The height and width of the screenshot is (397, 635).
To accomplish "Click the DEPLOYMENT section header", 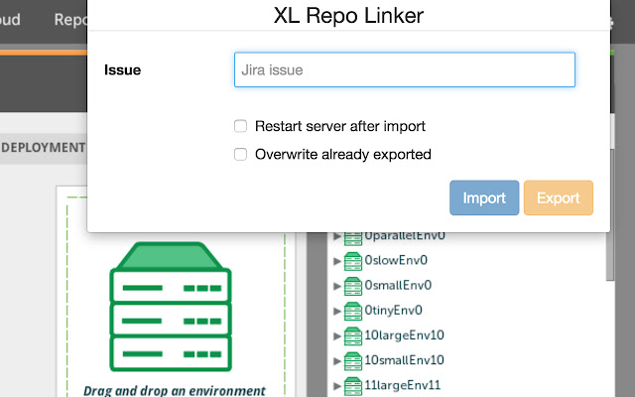I will click(44, 148).
